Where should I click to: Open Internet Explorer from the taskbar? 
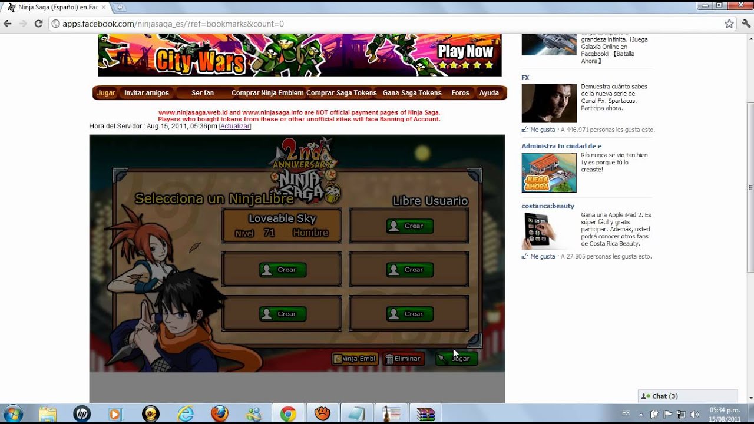click(186, 414)
